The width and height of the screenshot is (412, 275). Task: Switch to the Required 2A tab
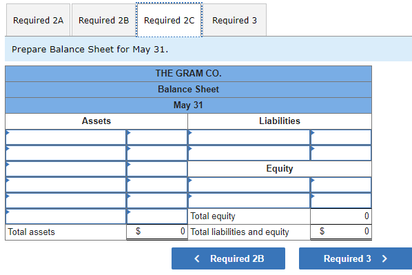(38, 20)
